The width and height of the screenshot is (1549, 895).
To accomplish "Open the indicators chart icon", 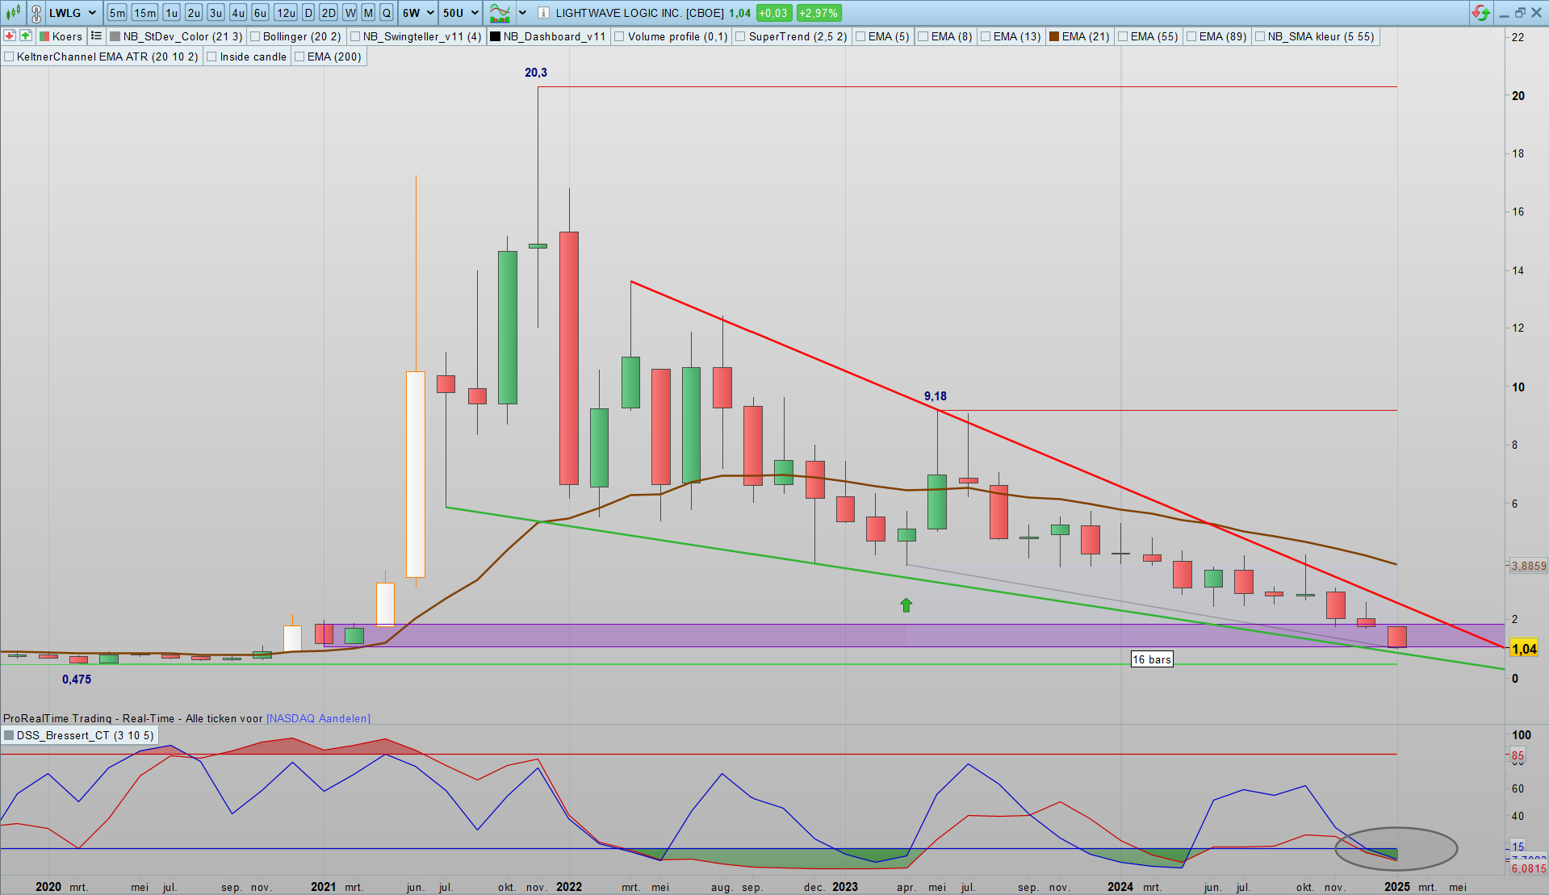I will [500, 13].
